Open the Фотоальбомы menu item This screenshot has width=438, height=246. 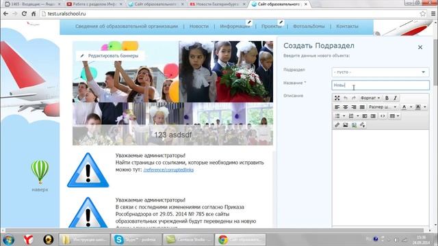pyautogui.click(x=309, y=26)
